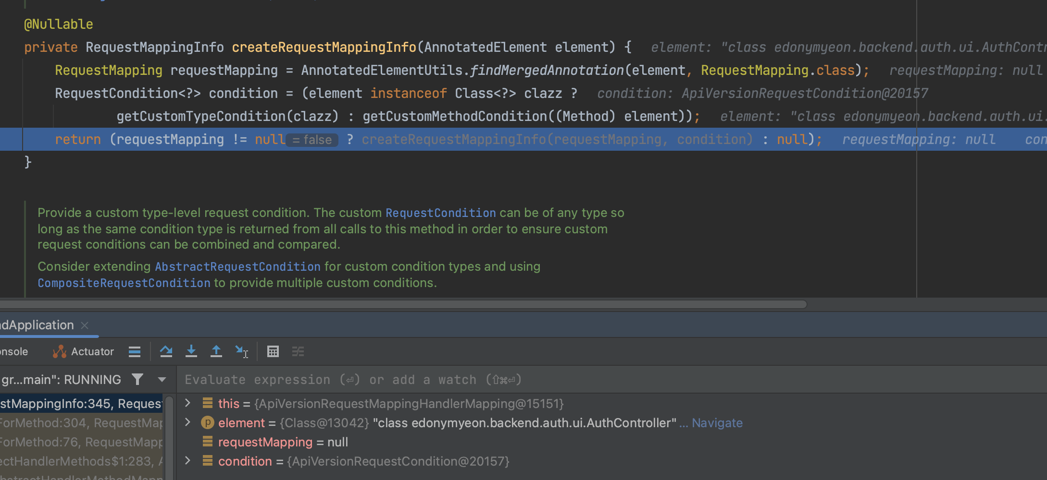Select the 'requestMapping = null' variable row
Screen dimensions: 1047x480
click(x=611, y=442)
